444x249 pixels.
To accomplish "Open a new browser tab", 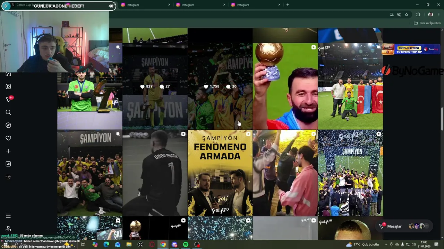I will click(x=288, y=5).
